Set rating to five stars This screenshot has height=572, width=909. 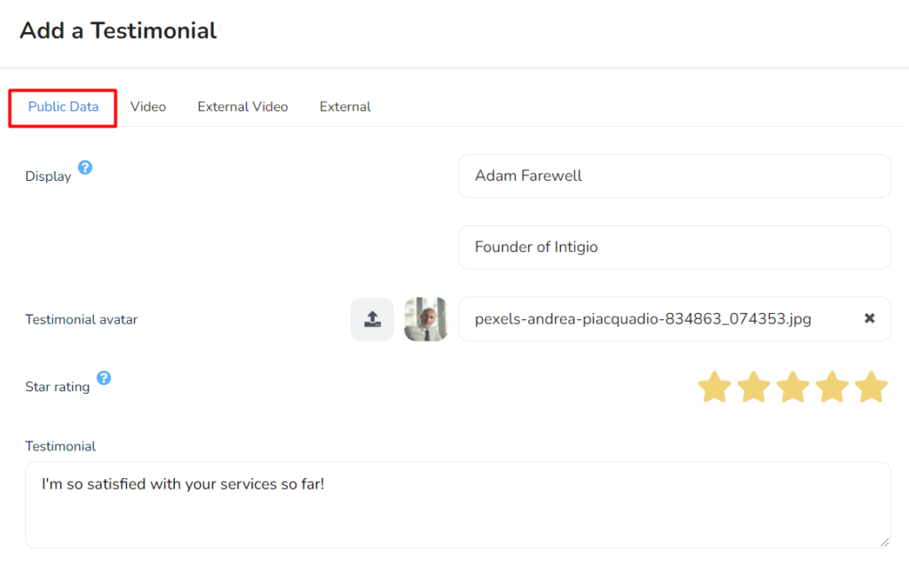coord(872,387)
